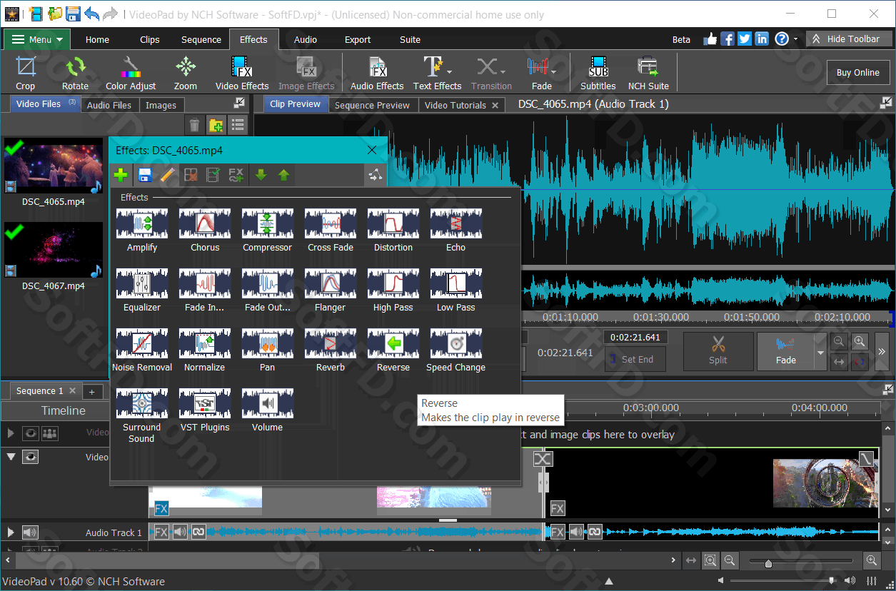Switch to the Export tab
The image size is (896, 591).
[x=358, y=40]
